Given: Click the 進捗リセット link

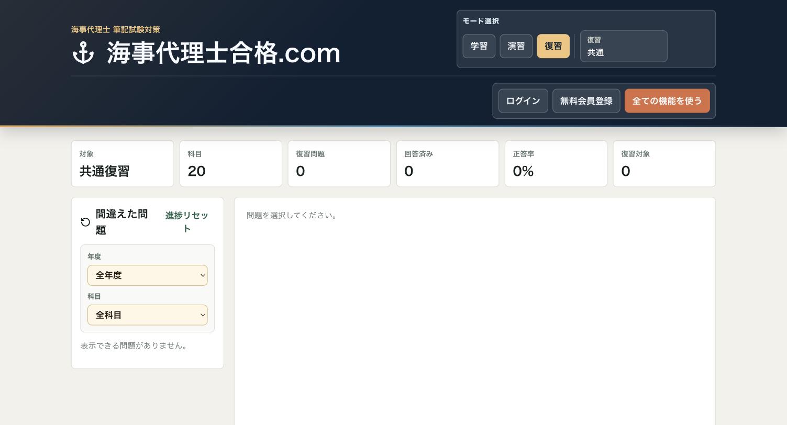Looking at the screenshot, I should (187, 222).
